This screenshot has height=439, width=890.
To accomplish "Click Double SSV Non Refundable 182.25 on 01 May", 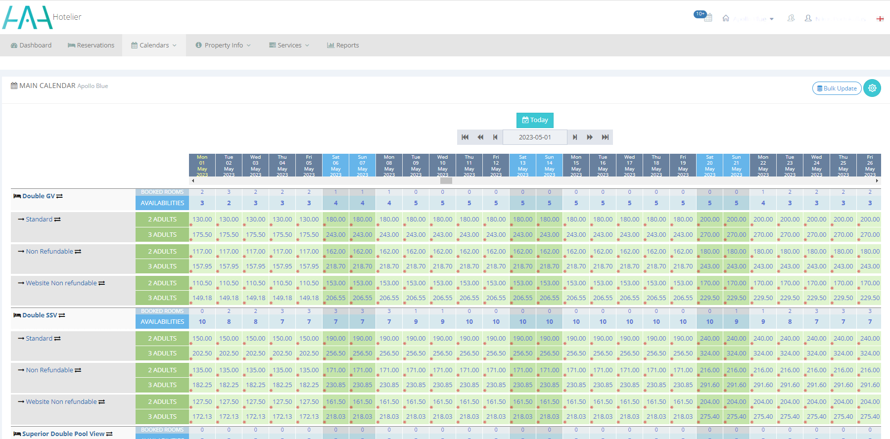I will pyautogui.click(x=202, y=385).
